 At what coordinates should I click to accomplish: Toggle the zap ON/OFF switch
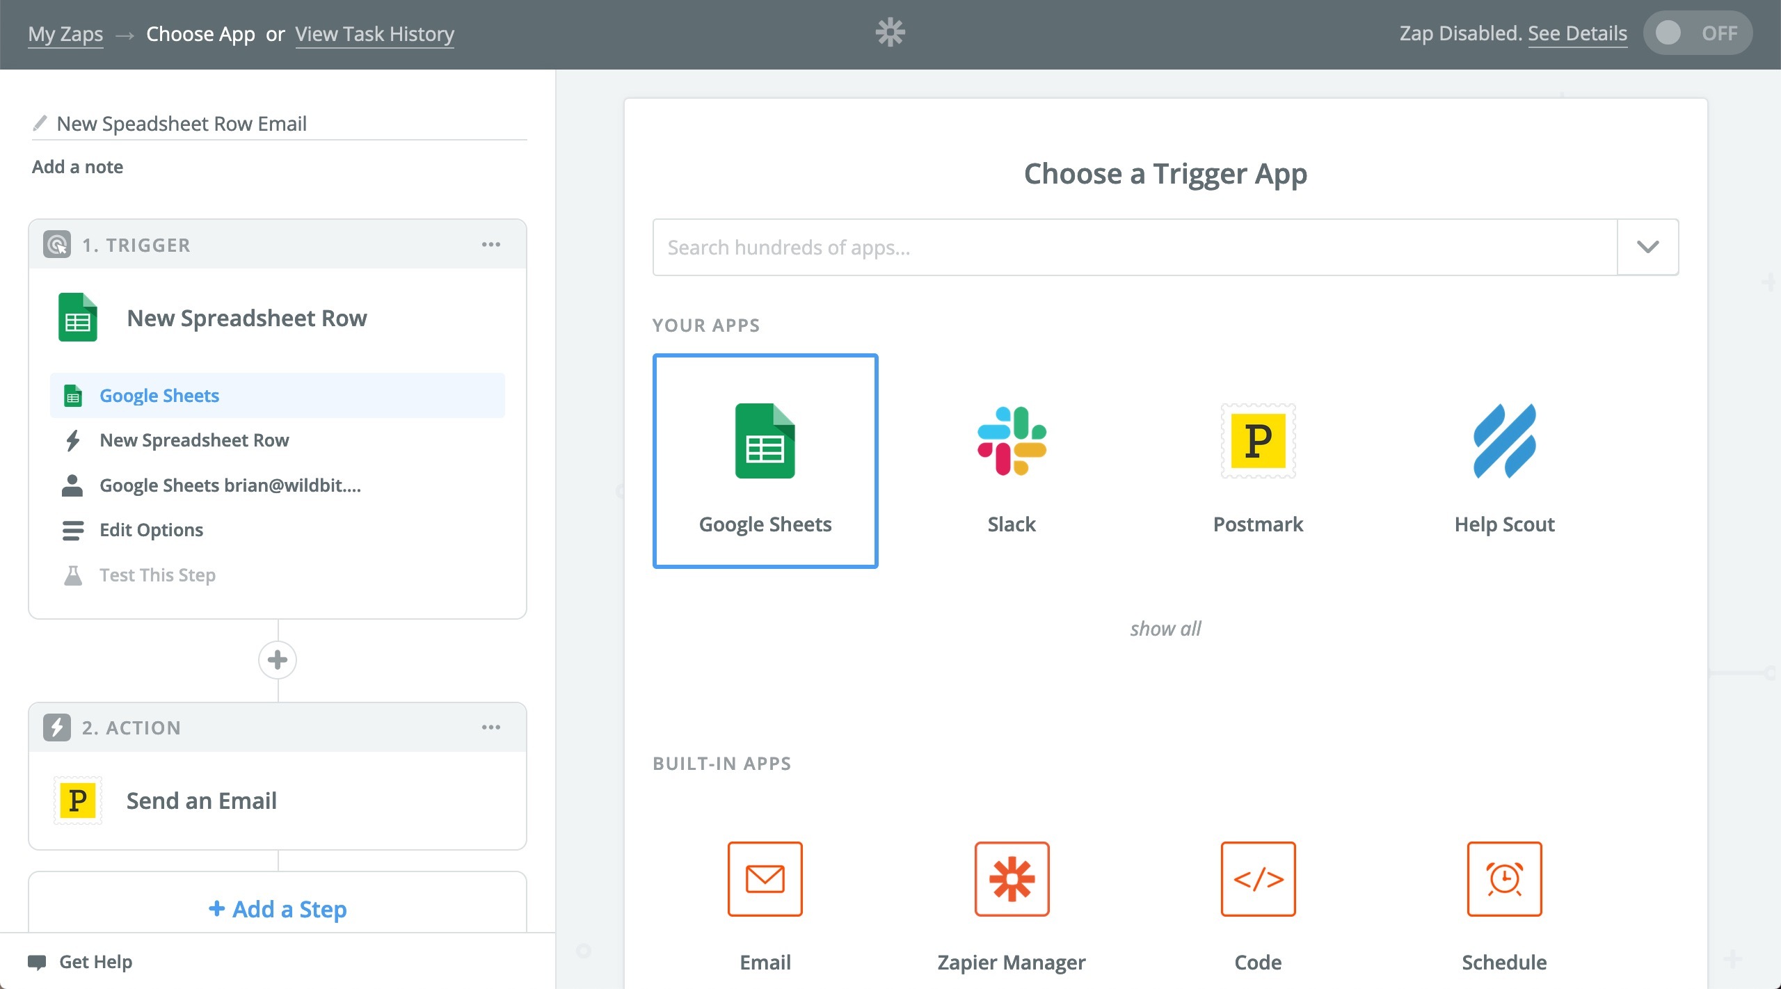1698,33
